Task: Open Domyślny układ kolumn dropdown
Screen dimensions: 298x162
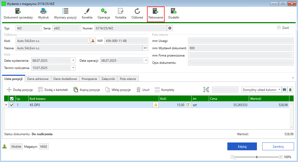Action: 279,90
